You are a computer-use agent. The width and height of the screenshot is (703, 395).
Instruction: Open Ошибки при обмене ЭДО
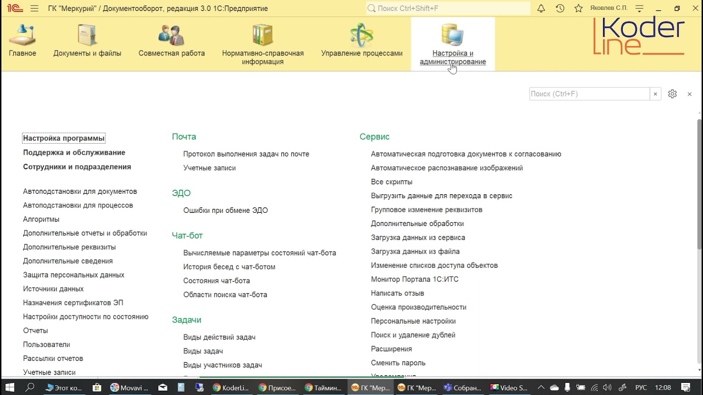[x=226, y=211]
